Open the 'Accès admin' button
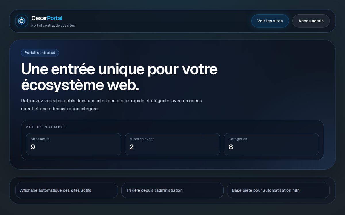The image size is (345, 215). click(x=311, y=21)
